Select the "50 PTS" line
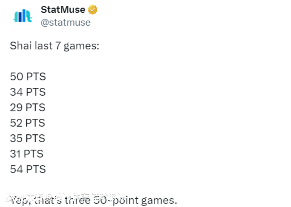 (x=28, y=77)
